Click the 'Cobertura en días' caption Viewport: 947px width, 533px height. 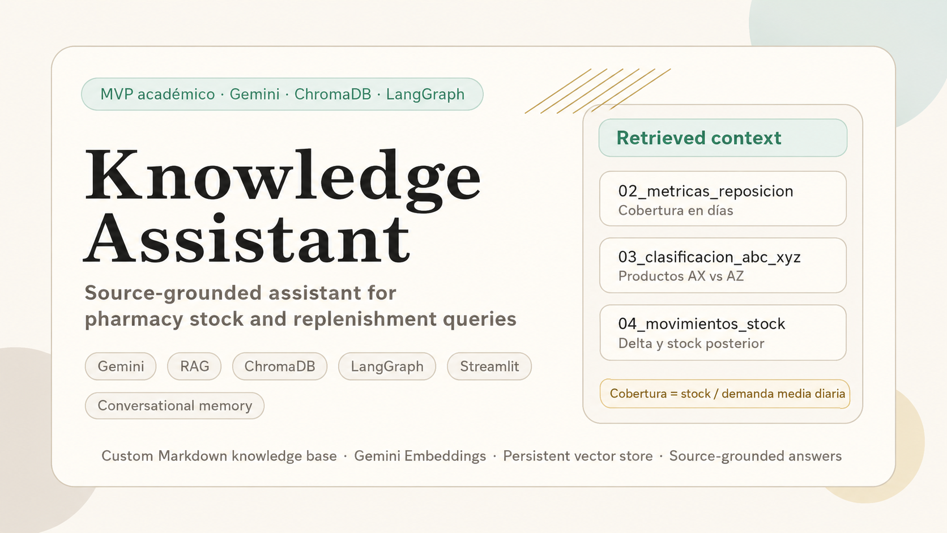click(x=676, y=211)
